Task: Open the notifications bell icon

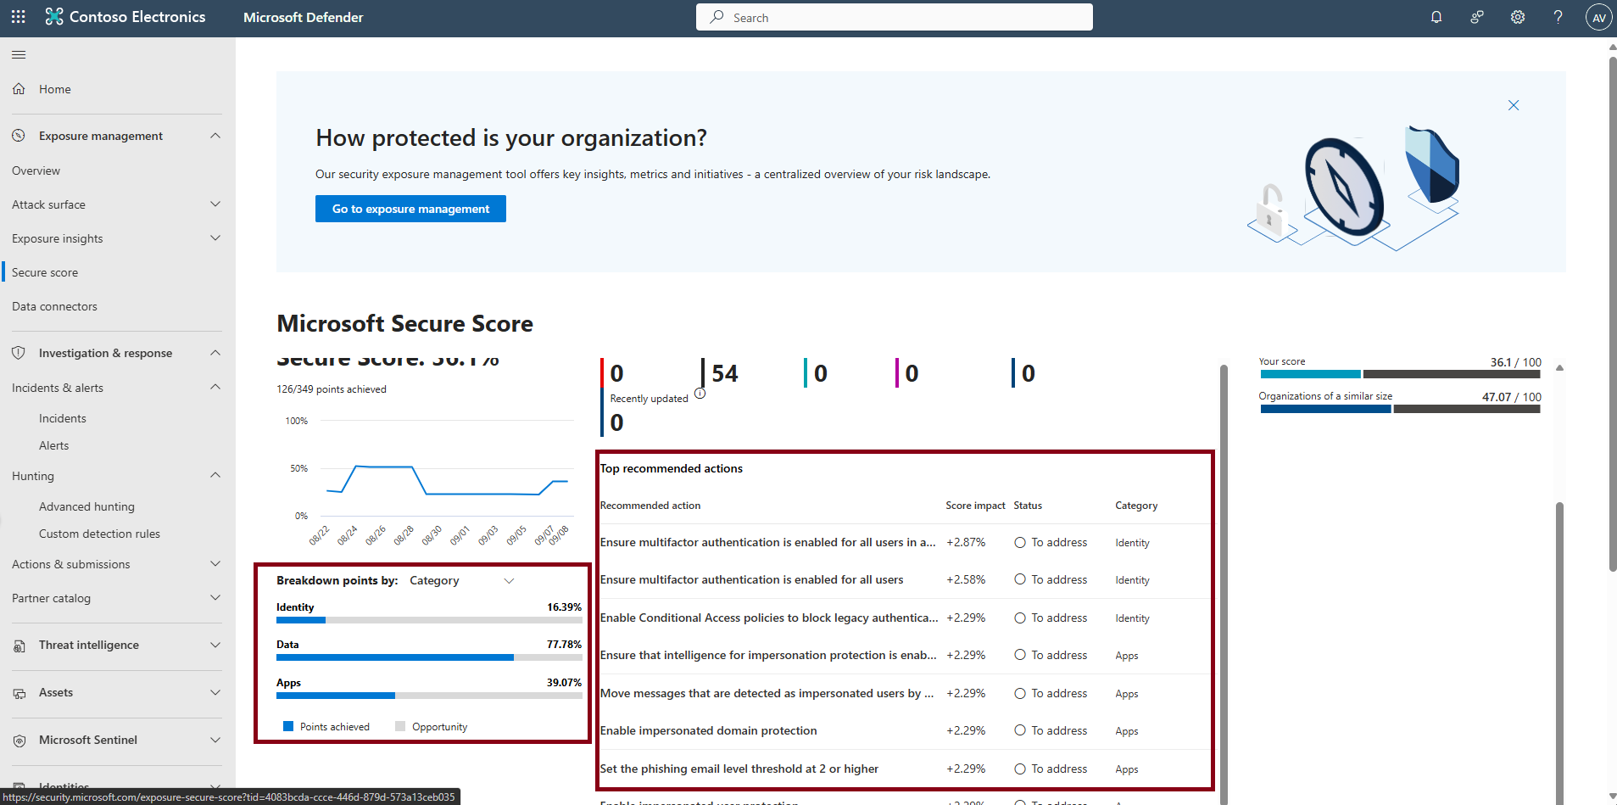Action: tap(1436, 17)
